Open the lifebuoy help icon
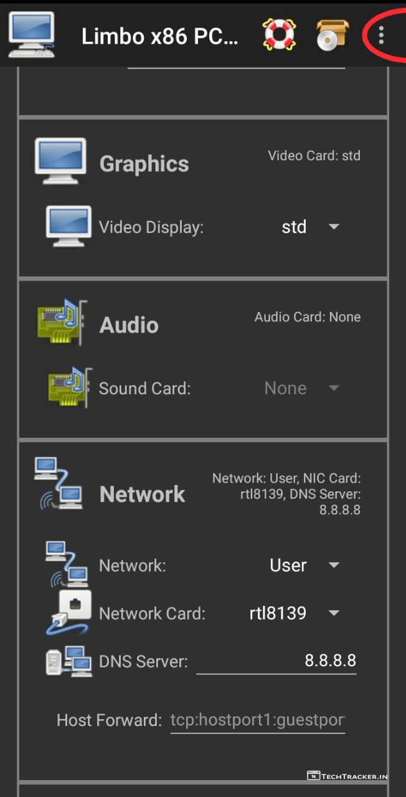406x797 pixels. (279, 34)
